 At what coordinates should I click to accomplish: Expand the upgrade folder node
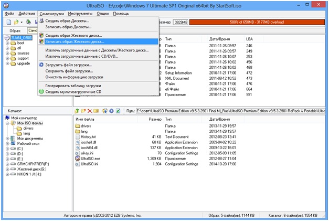7,64
